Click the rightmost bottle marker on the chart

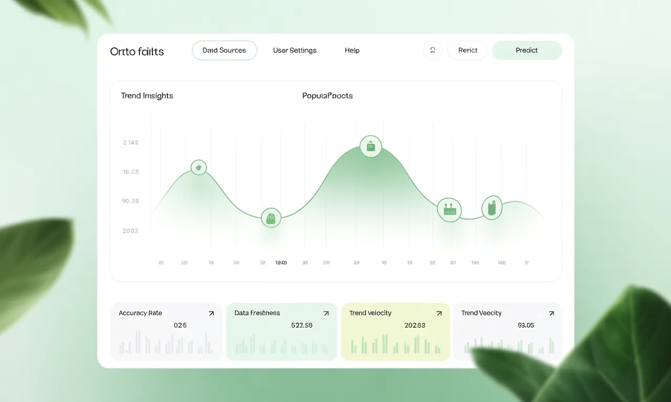(492, 208)
